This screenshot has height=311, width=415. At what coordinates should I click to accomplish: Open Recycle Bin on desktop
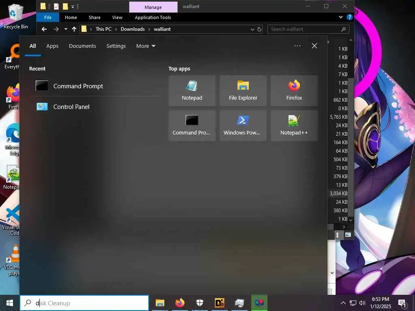16,16
